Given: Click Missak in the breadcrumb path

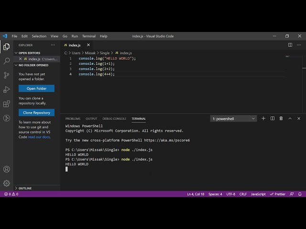Looking at the screenshot, I should [90, 53].
